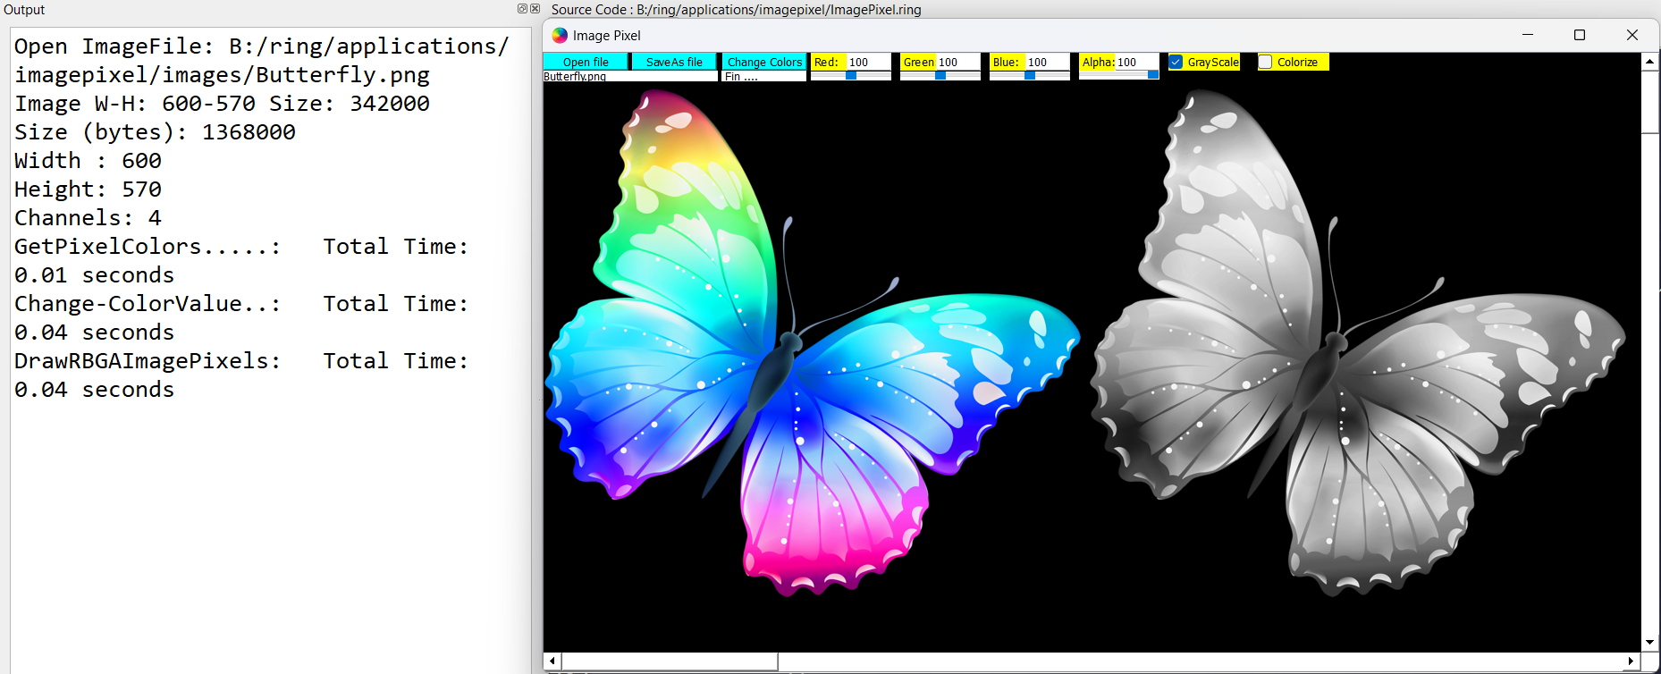The width and height of the screenshot is (1661, 674).
Task: Click the Red slider handle
Action: pos(851,75)
